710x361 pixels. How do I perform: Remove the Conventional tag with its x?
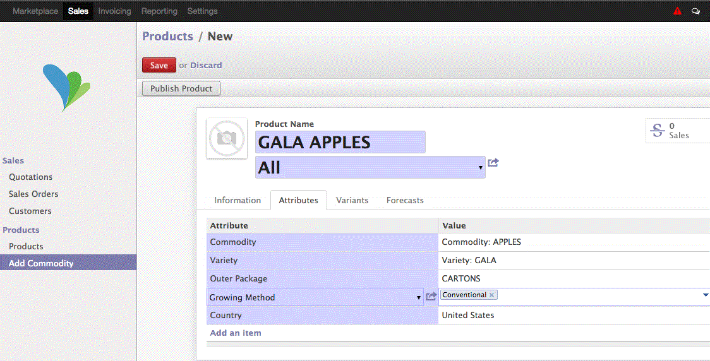click(x=492, y=295)
